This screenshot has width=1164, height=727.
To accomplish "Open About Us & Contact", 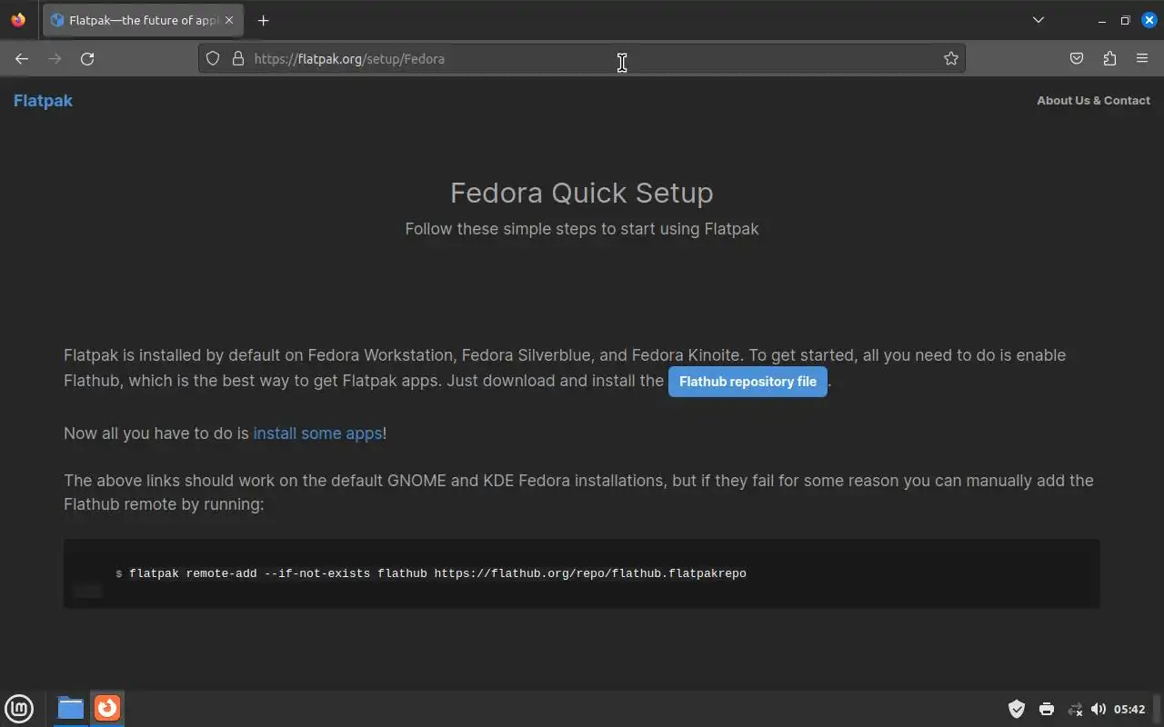I will [x=1093, y=101].
